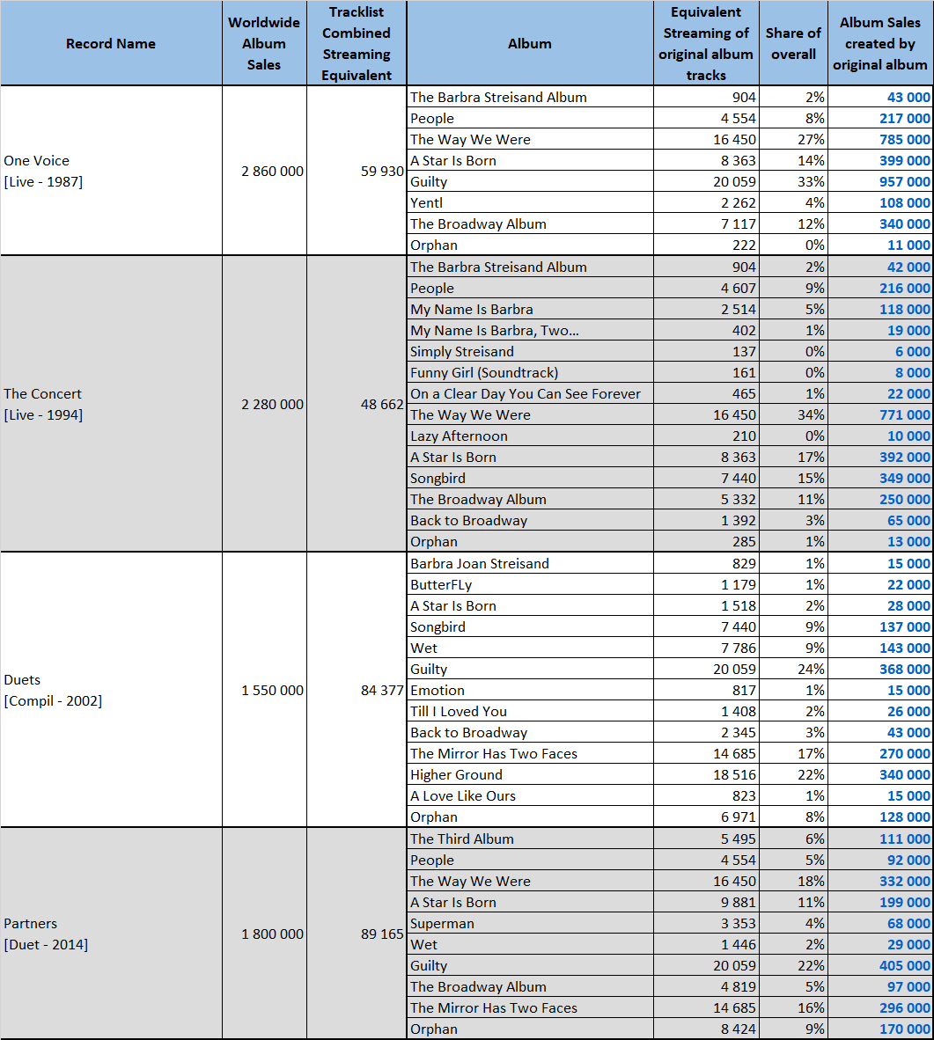Click streaming equivalent value 48 662

pos(357,404)
